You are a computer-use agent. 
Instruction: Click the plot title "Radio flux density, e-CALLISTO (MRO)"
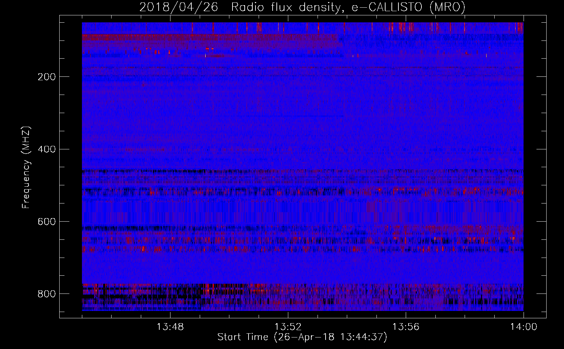pyautogui.click(x=348, y=7)
